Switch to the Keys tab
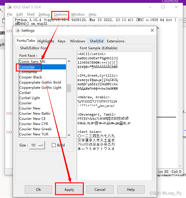The image size is (186, 198). coord(61,41)
